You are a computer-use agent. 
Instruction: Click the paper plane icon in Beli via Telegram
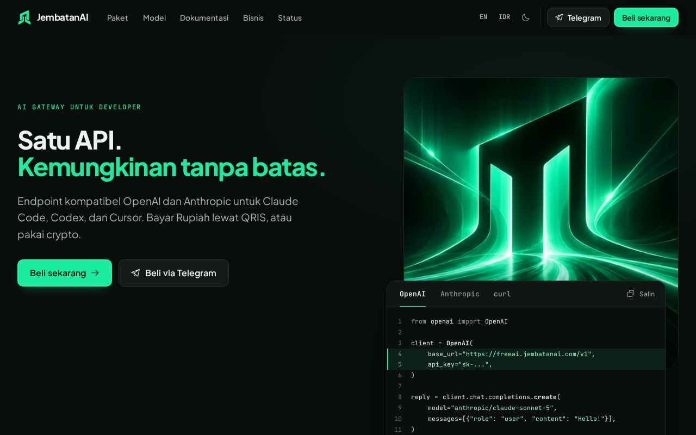135,273
